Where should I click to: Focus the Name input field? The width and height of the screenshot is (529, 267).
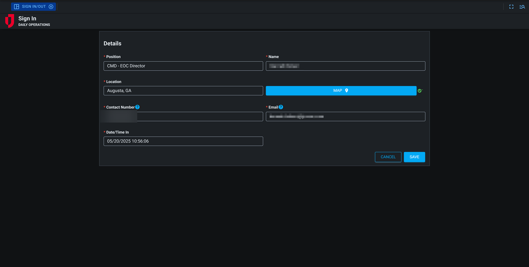pos(345,66)
